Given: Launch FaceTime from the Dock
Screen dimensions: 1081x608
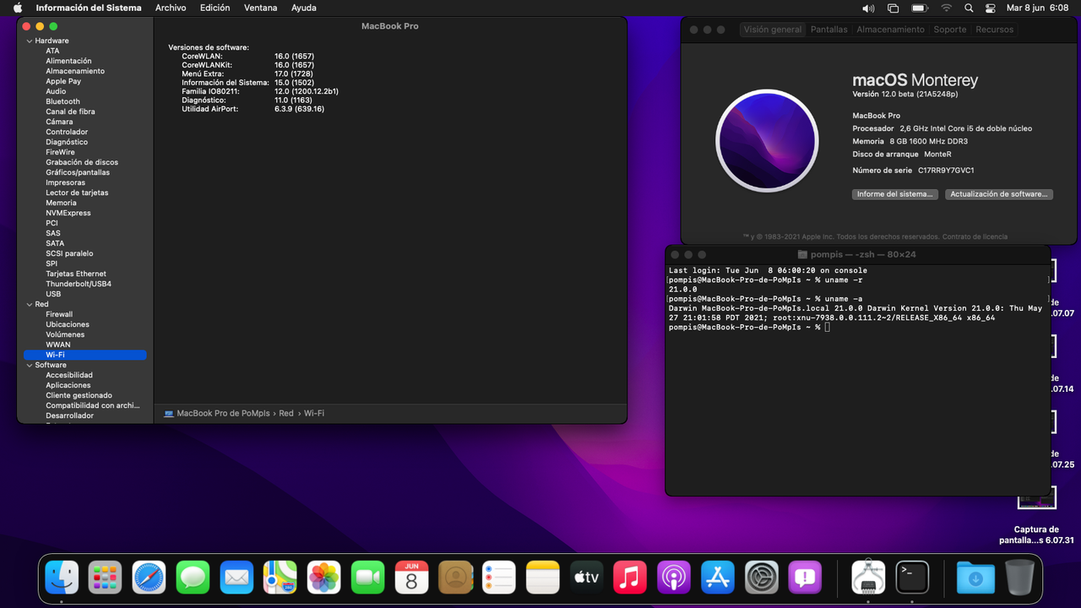Looking at the screenshot, I should pyautogui.click(x=368, y=578).
